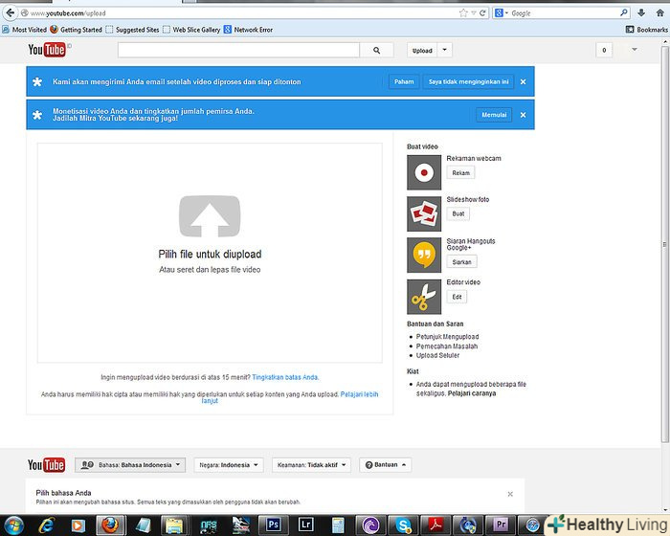Viewport: 670px width, 536px height.
Task: Click the Getting Started bookmark
Action: 76,30
